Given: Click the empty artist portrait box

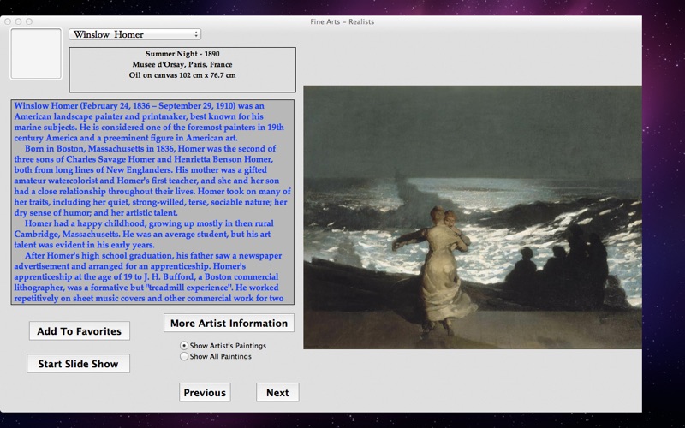Looking at the screenshot, I should (36, 54).
